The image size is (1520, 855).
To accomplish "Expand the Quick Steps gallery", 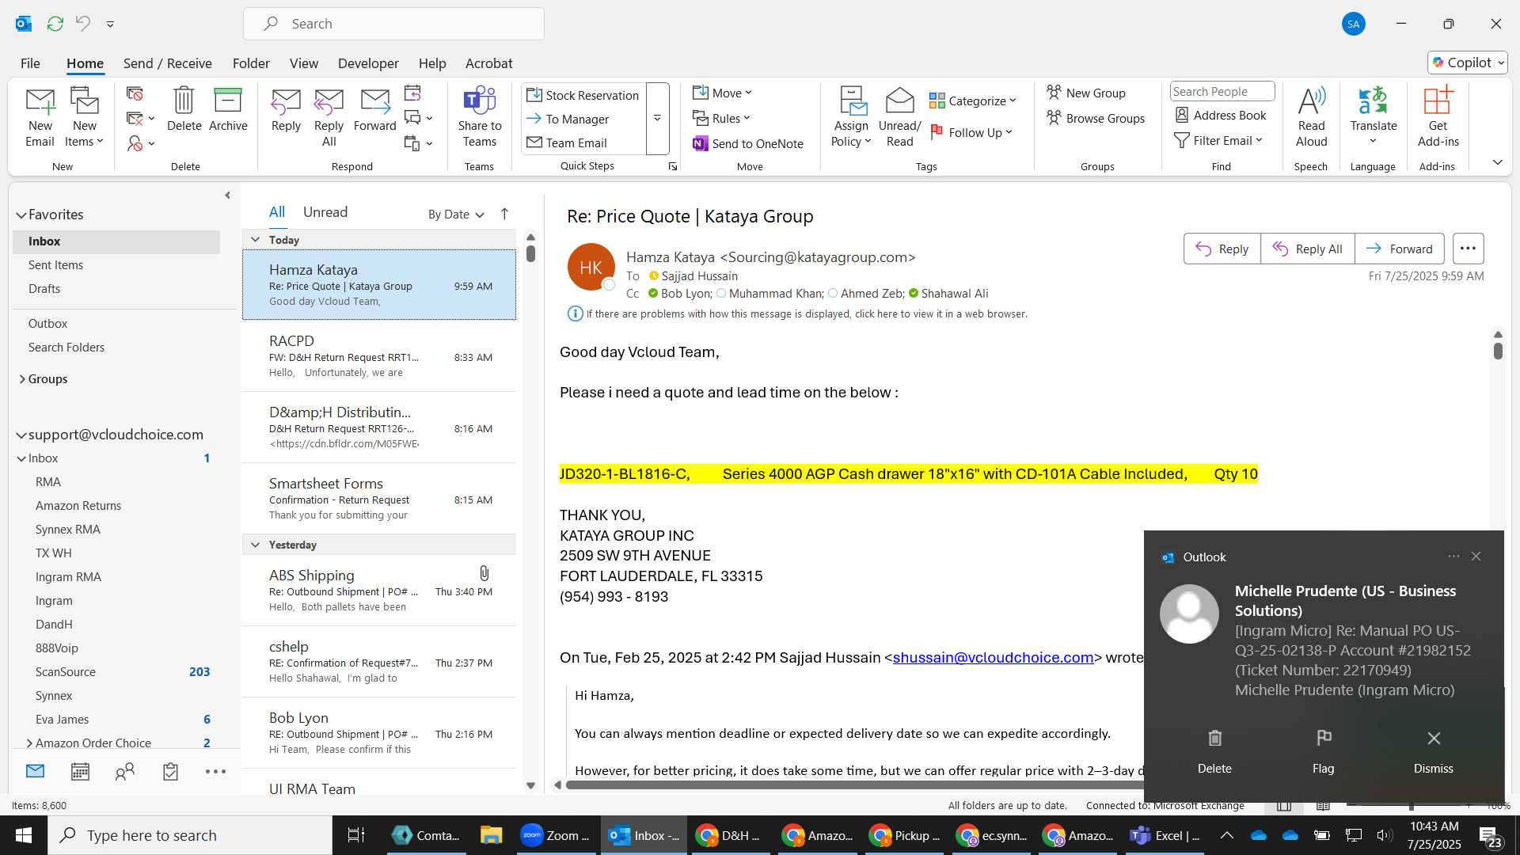I will 657,118.
